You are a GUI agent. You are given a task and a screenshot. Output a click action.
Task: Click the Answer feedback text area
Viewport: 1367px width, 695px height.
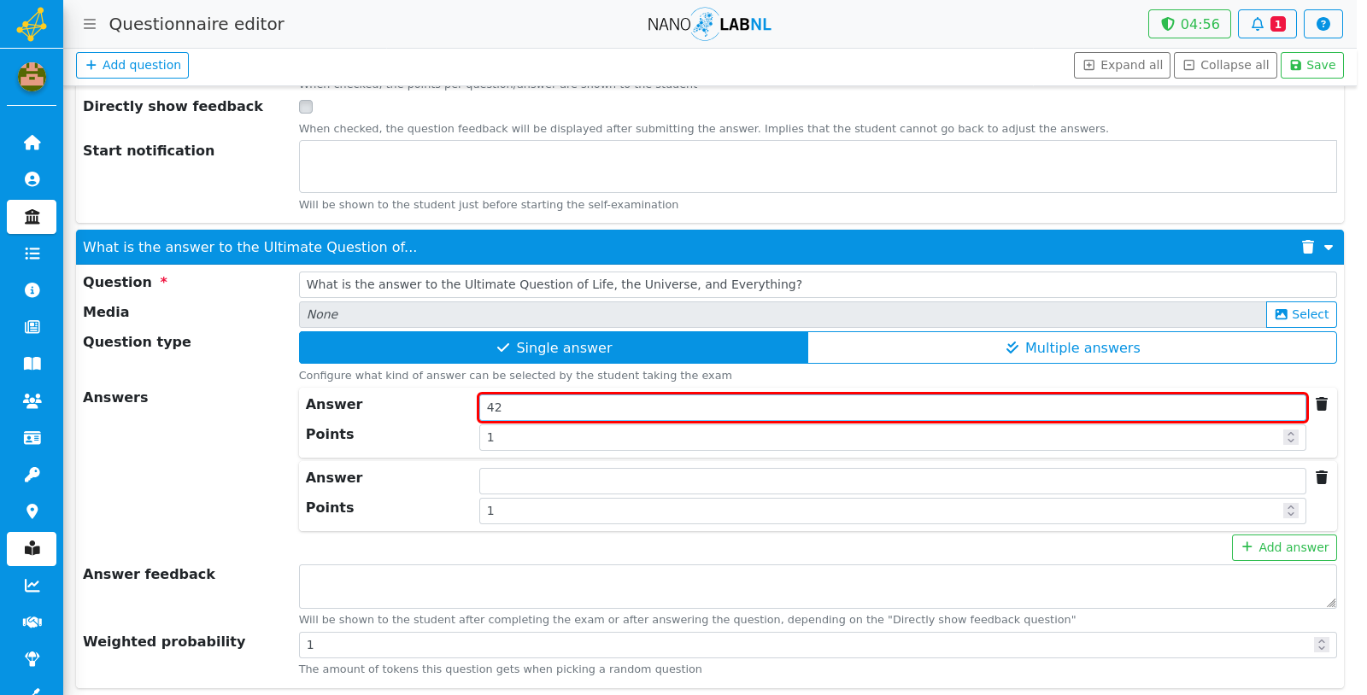pos(818,587)
